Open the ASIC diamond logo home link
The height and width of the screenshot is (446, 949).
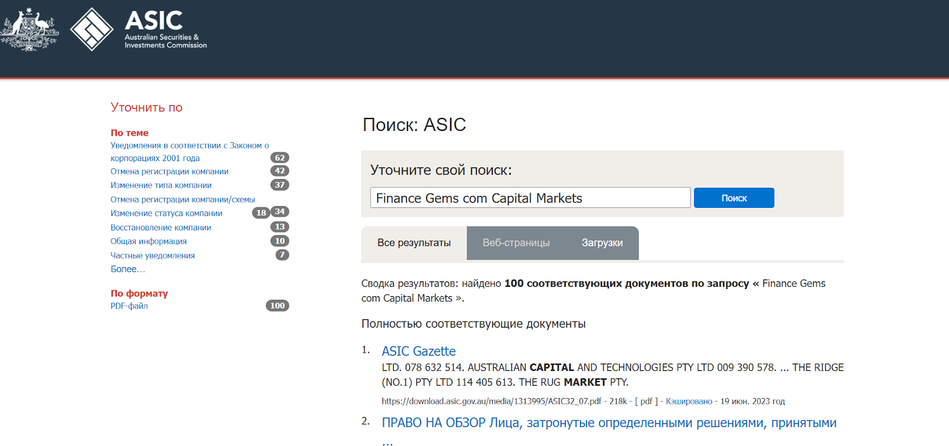coord(92,30)
